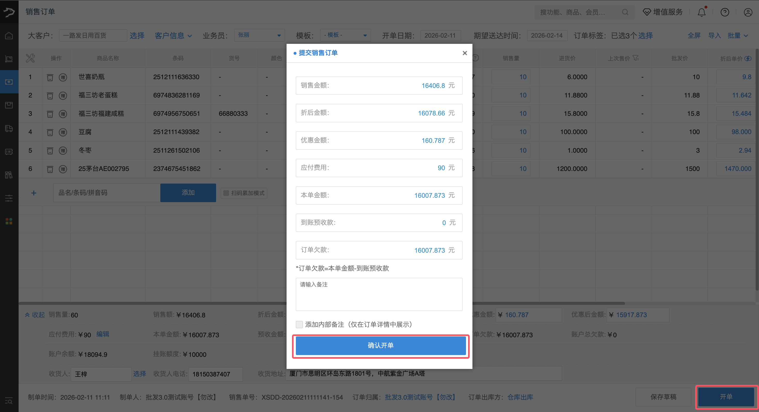Open the reports icon in the sidebar
The width and height of the screenshot is (759, 412).
(x=9, y=175)
